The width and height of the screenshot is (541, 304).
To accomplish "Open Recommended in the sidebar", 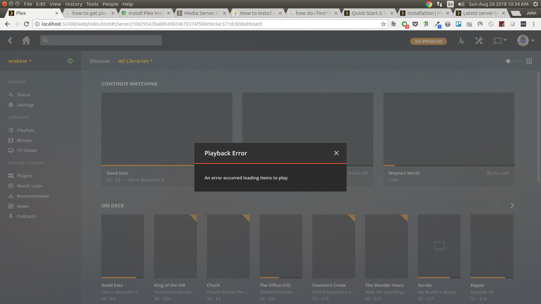I will tap(33, 196).
